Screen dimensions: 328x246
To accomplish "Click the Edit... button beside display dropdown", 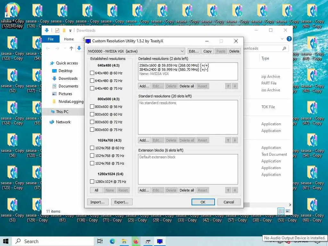I will click(x=194, y=51).
